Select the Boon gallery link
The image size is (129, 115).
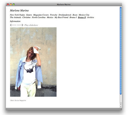click(x=75, y=15)
